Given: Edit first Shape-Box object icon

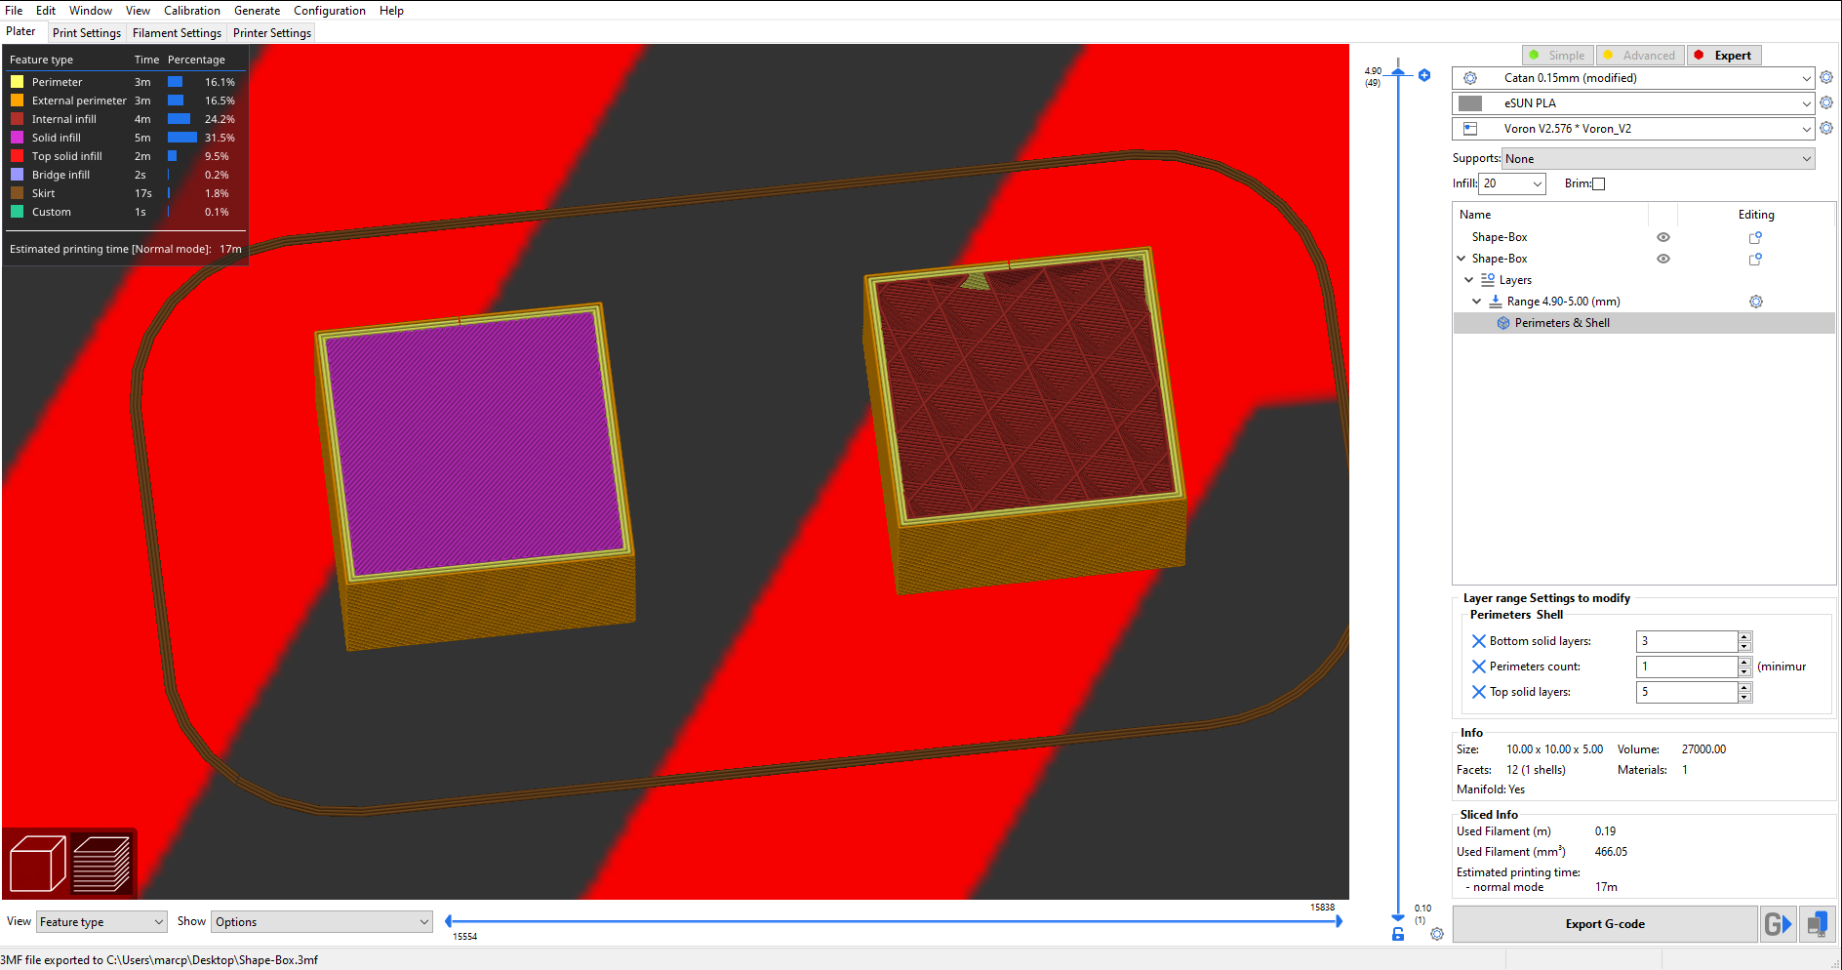Looking at the screenshot, I should pyautogui.click(x=1755, y=237).
